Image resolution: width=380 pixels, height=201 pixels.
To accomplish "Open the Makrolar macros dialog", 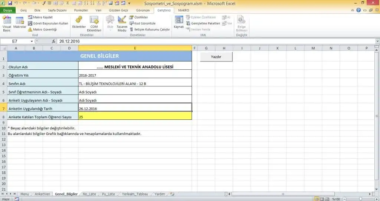I will [x=20, y=23].
